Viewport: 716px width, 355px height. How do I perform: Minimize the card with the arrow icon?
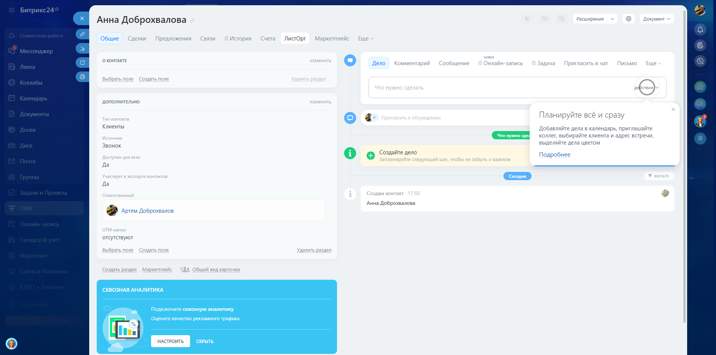(82, 48)
